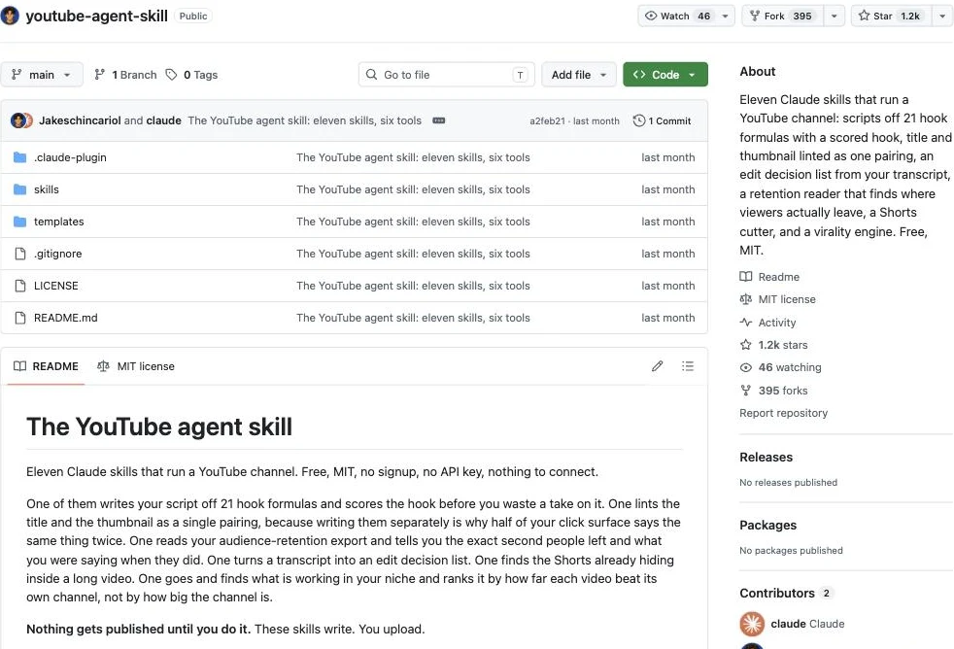This screenshot has width=954, height=649.
Task: Open commit hash a2feb21
Action: [x=547, y=121]
